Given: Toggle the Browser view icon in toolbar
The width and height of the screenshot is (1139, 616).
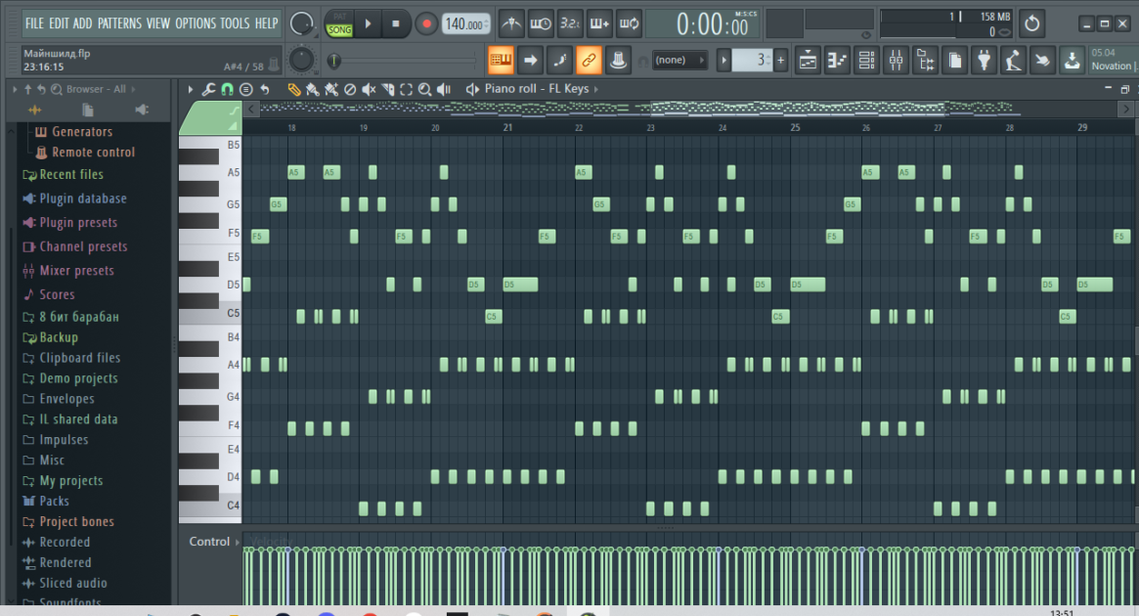Looking at the screenshot, I should [926, 61].
